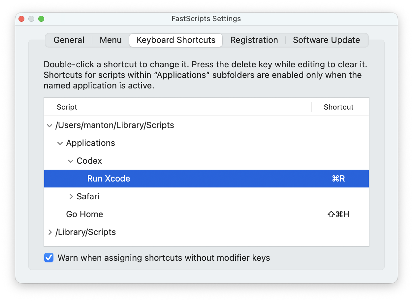Switch to the General tab
Screen dimensions: 413x301
[69, 40]
